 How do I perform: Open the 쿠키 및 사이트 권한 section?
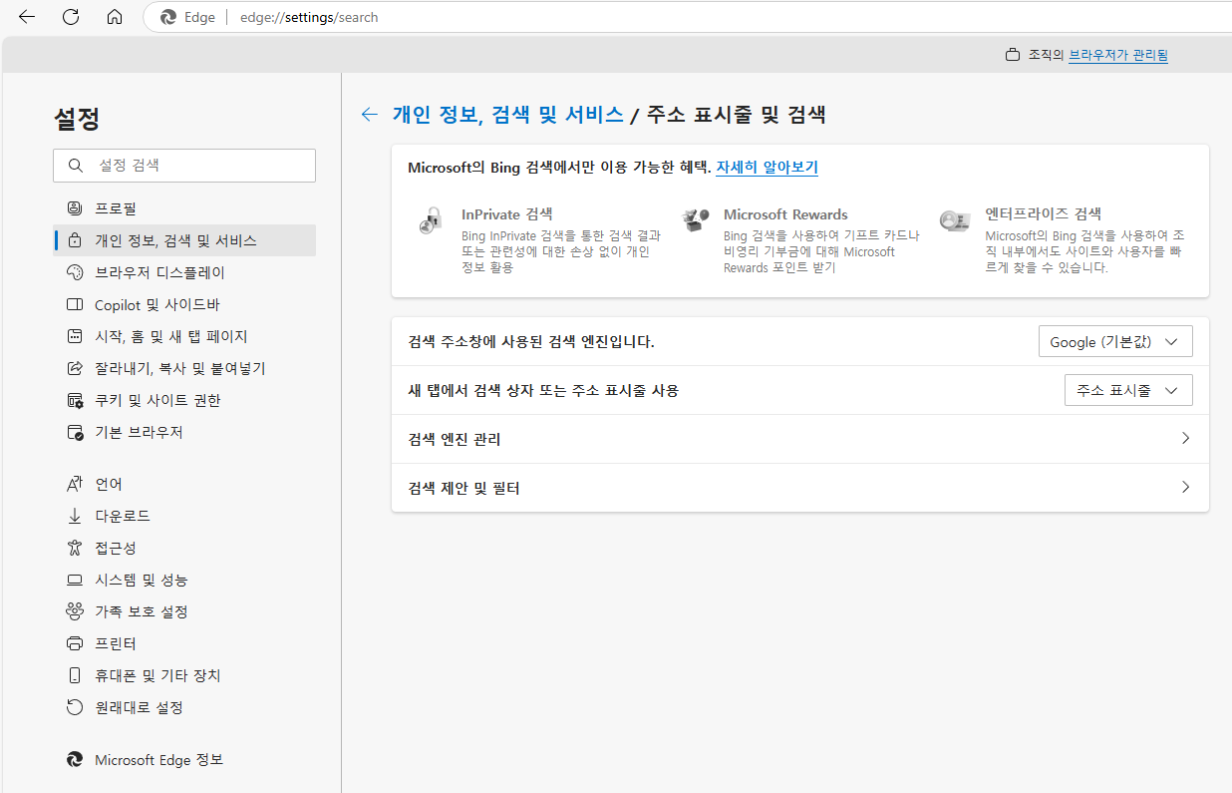coord(184,400)
